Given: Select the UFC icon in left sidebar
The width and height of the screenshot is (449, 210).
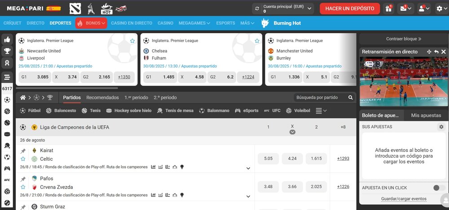Looking at the screenshot, I should [x=7, y=180].
